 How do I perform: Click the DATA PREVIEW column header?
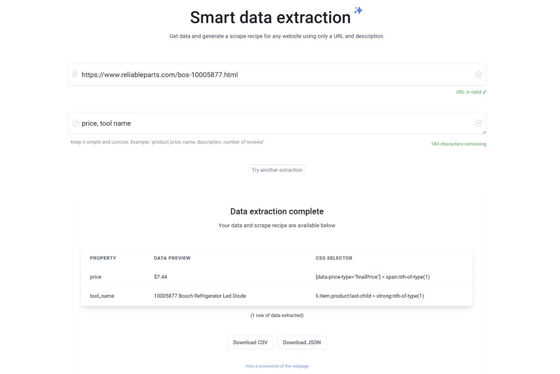[x=172, y=258]
